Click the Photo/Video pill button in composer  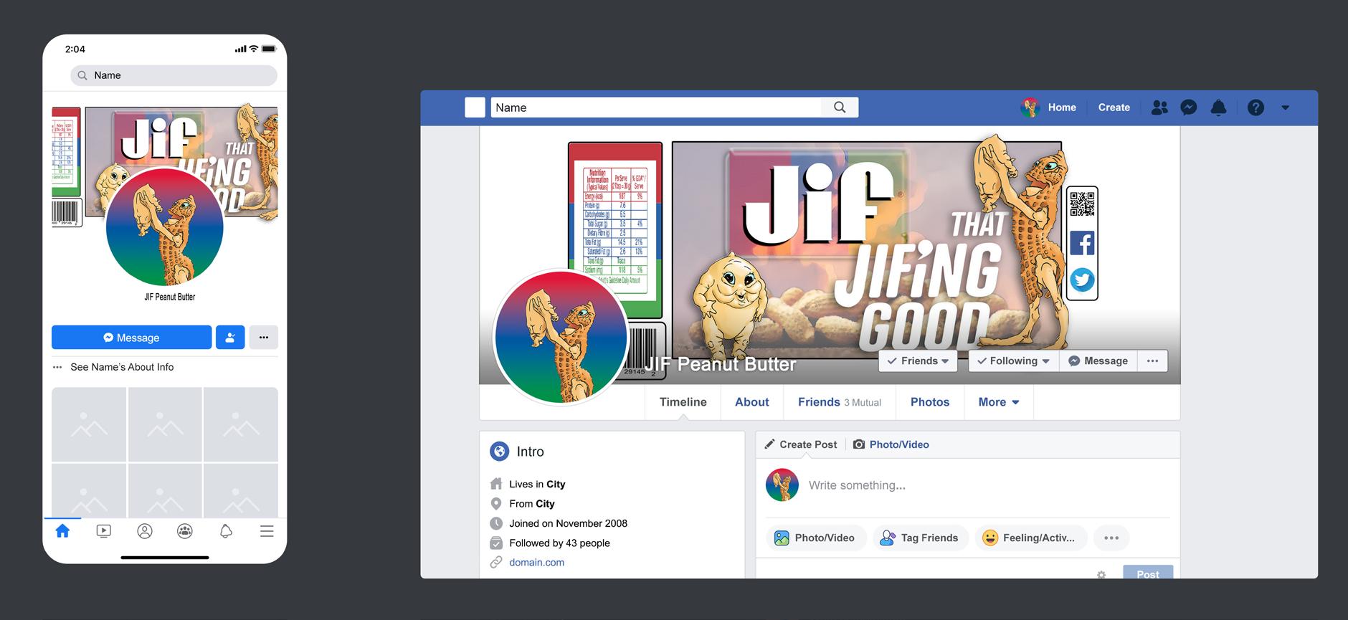click(x=816, y=538)
